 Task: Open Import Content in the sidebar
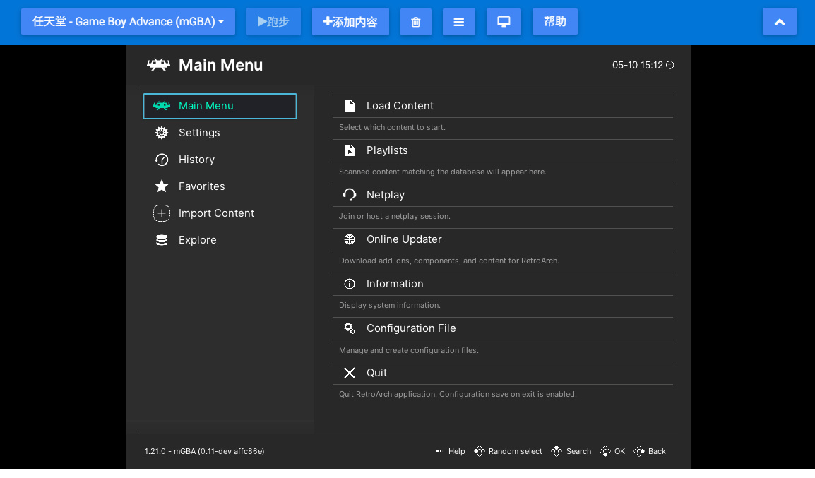tap(220, 213)
